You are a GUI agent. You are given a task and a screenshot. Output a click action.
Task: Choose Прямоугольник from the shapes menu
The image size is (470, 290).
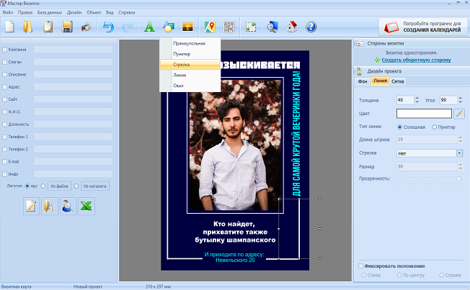[x=190, y=43]
